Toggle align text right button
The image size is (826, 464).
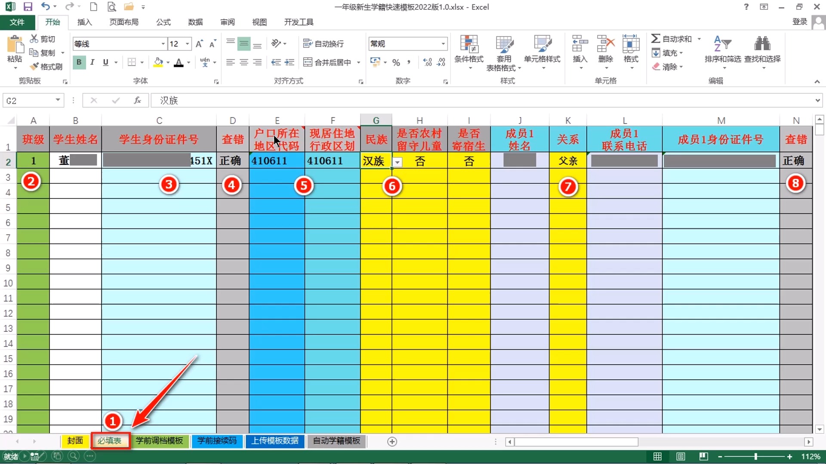click(x=257, y=62)
